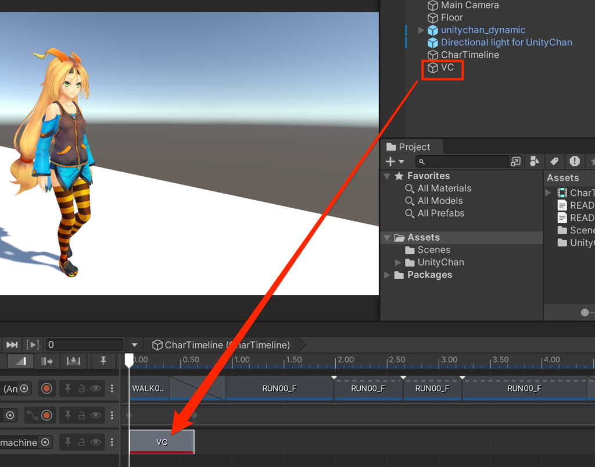Collapse the Assets folder in the Project tree
The width and height of the screenshot is (595, 467).
coord(387,238)
